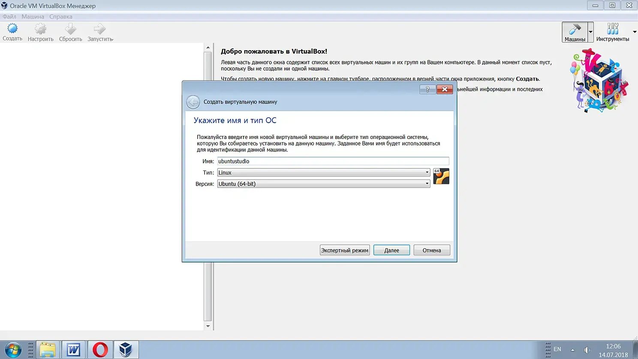Screen dimensions: 638x359
Task: Cancel the wizard with Отмена
Action: tap(432, 250)
